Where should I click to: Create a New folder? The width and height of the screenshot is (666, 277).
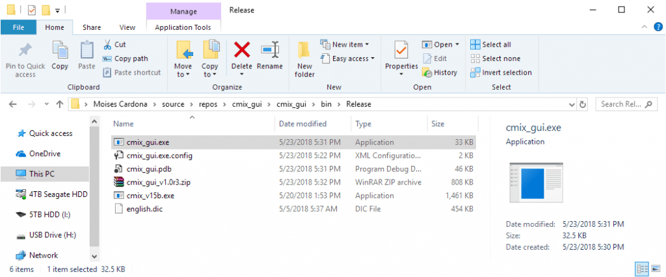[304, 59]
